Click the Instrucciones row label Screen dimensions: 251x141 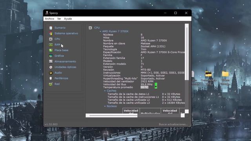click(111, 72)
